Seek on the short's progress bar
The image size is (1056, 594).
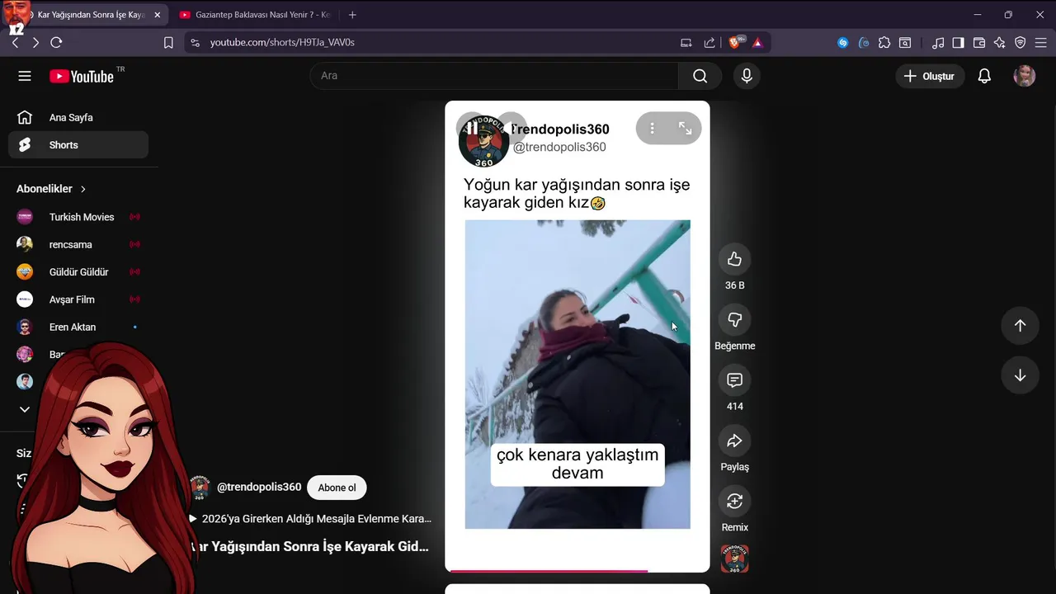[x=577, y=570]
